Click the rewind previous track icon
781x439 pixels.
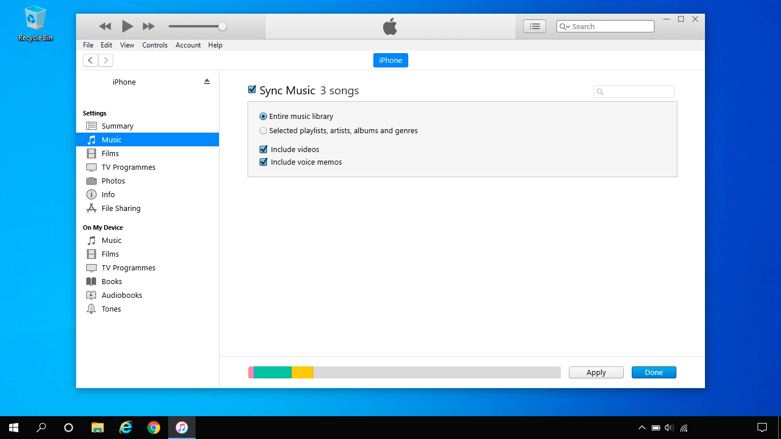click(x=105, y=26)
